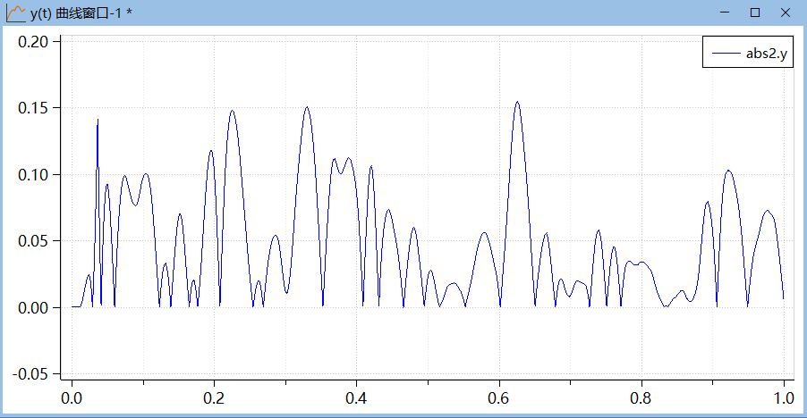Click the curve window icon in title bar
Image resolution: width=807 pixels, height=418 pixels.
[14, 13]
